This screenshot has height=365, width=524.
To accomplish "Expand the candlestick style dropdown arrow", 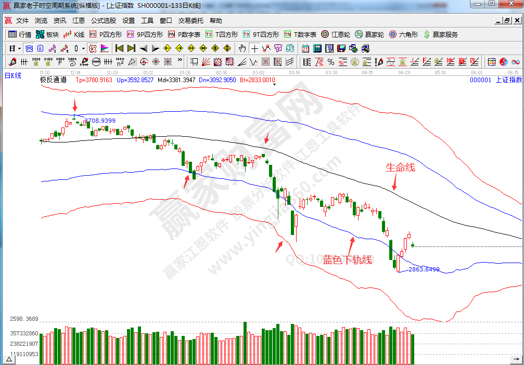I will (83, 48).
